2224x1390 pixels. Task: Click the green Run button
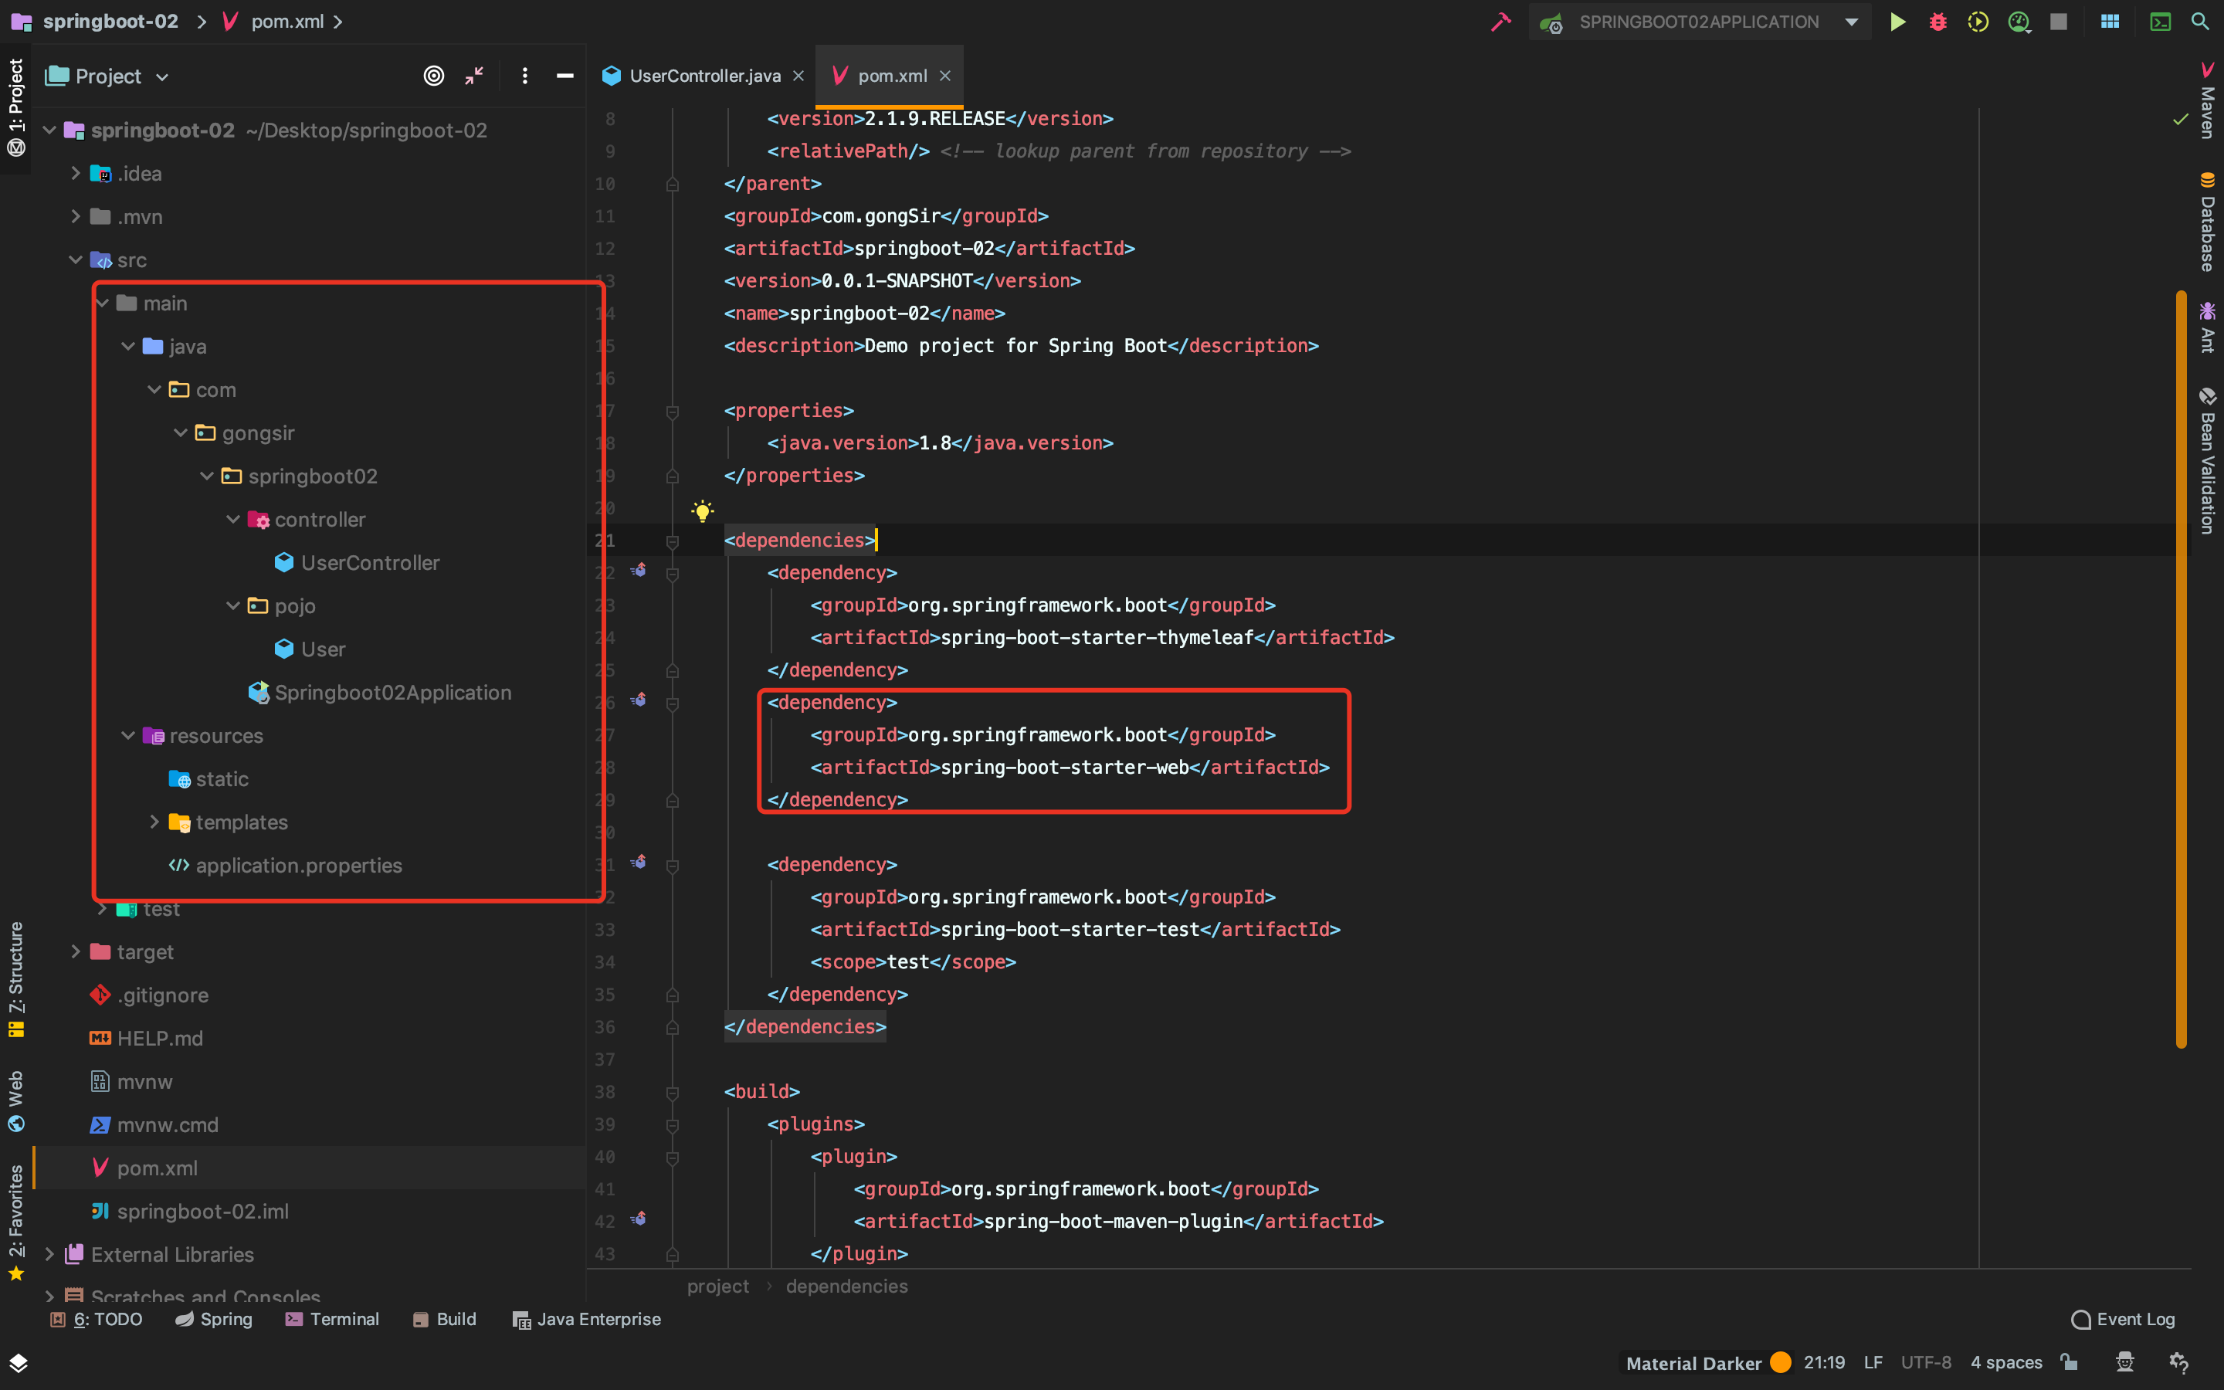[1898, 22]
